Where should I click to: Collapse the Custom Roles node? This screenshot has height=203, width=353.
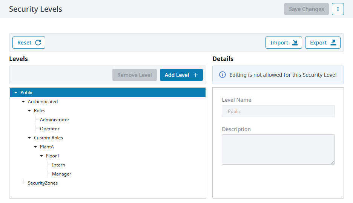(x=29, y=138)
